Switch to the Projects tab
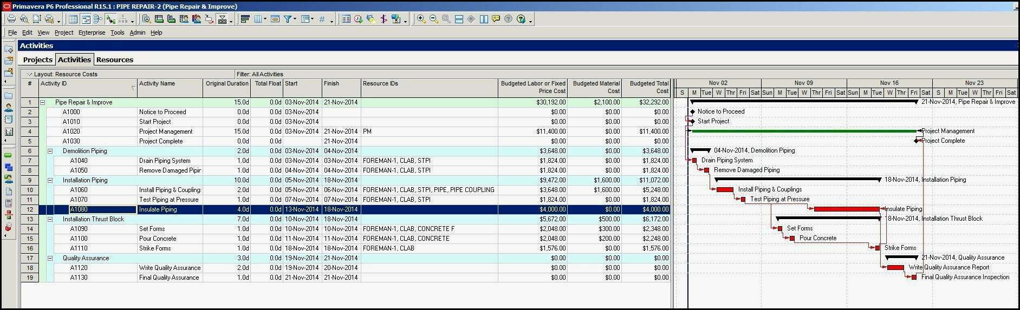Viewport: 1020px width, 310px height. 38,60
